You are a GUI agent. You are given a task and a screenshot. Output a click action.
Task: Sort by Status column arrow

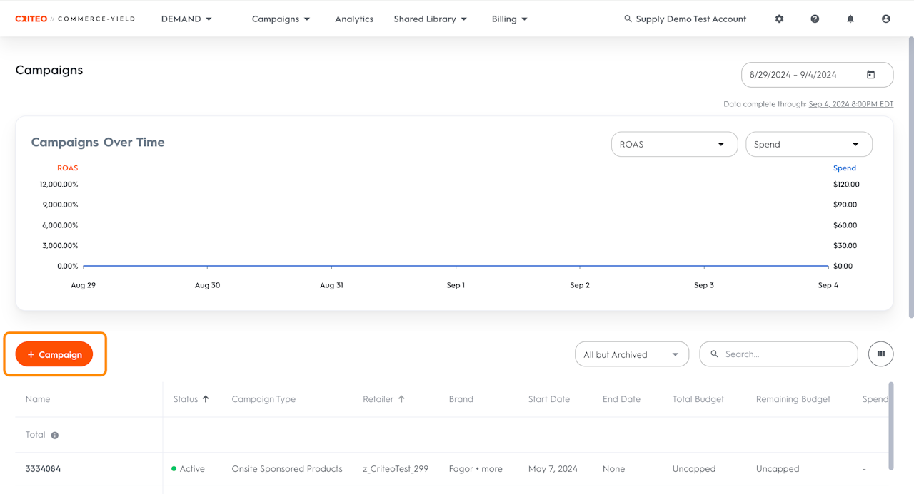[x=206, y=399]
